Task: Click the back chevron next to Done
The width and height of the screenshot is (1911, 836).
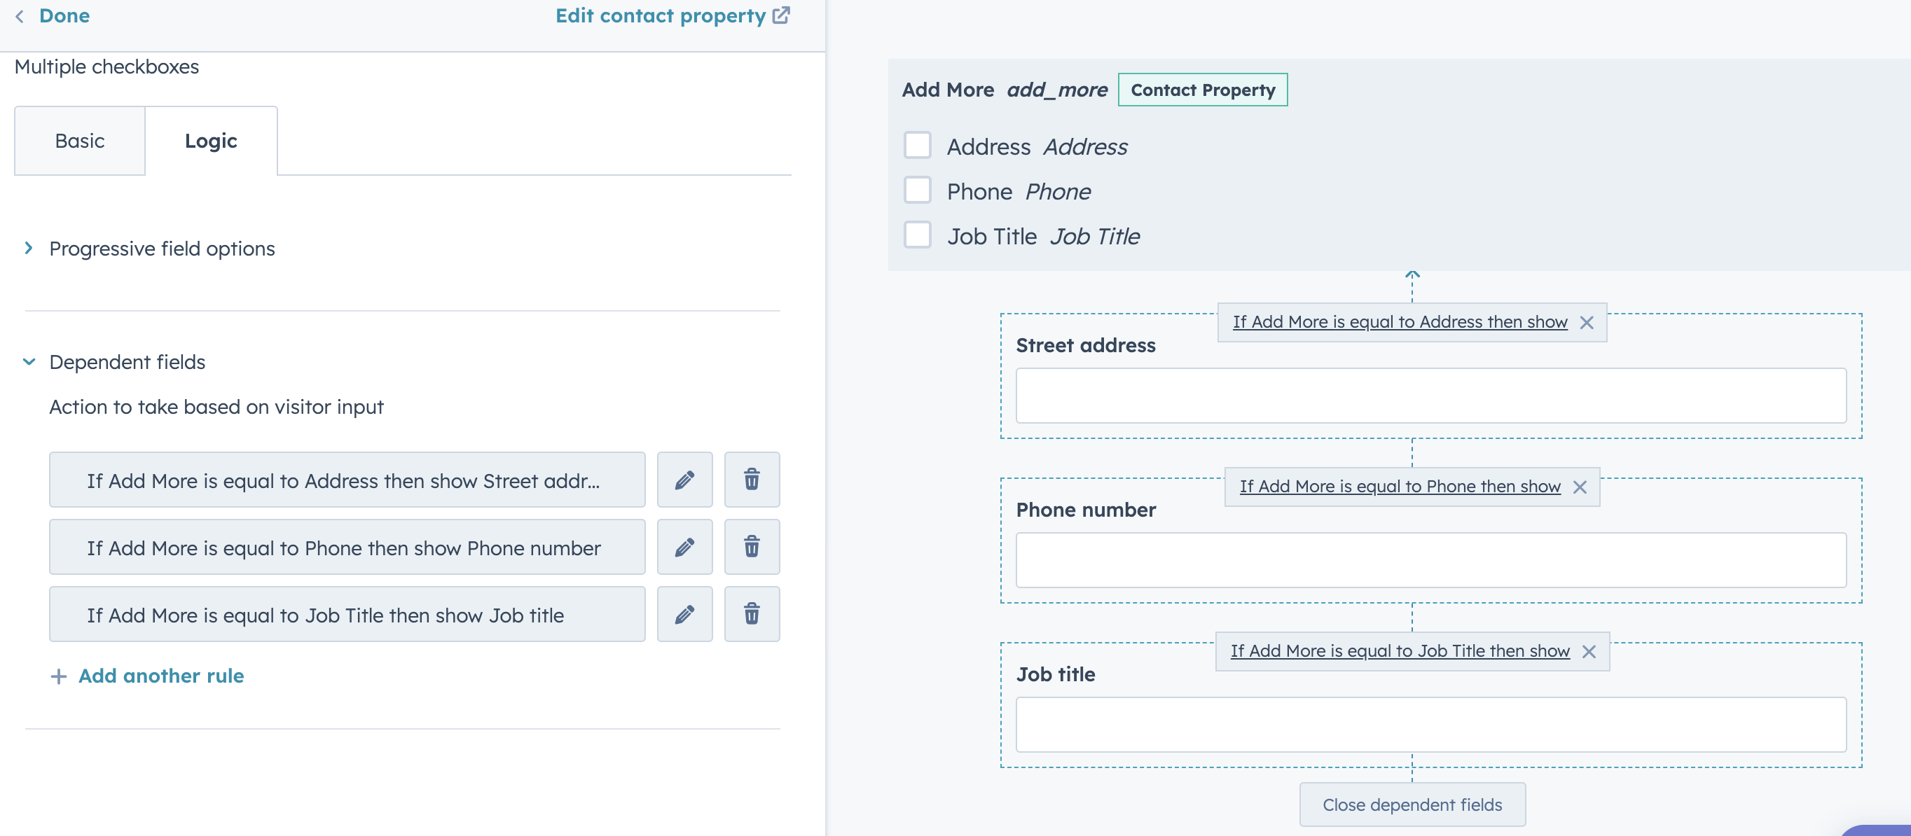Action: [18, 15]
